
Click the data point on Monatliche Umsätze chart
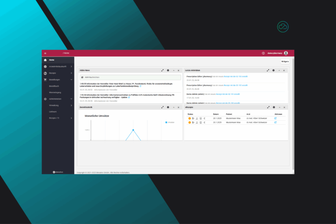[x=133, y=129]
